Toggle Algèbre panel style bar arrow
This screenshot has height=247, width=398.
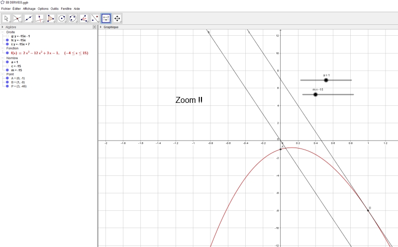point(2,27)
